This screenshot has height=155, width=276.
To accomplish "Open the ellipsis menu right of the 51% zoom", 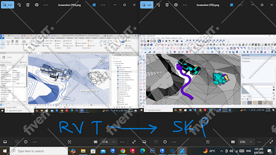I will [122, 142].
